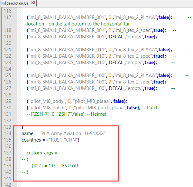Click the [457] = 1.0 comment
This screenshot has height=187, width=193.
click(41, 166)
